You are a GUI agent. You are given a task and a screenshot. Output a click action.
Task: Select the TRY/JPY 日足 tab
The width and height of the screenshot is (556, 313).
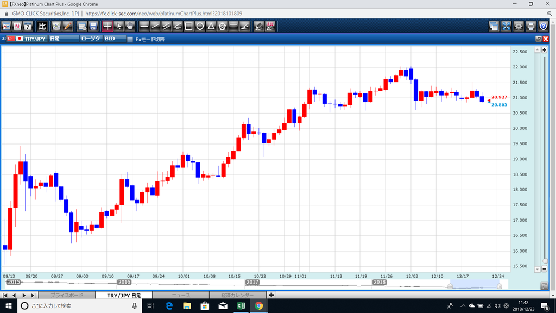tap(124, 295)
